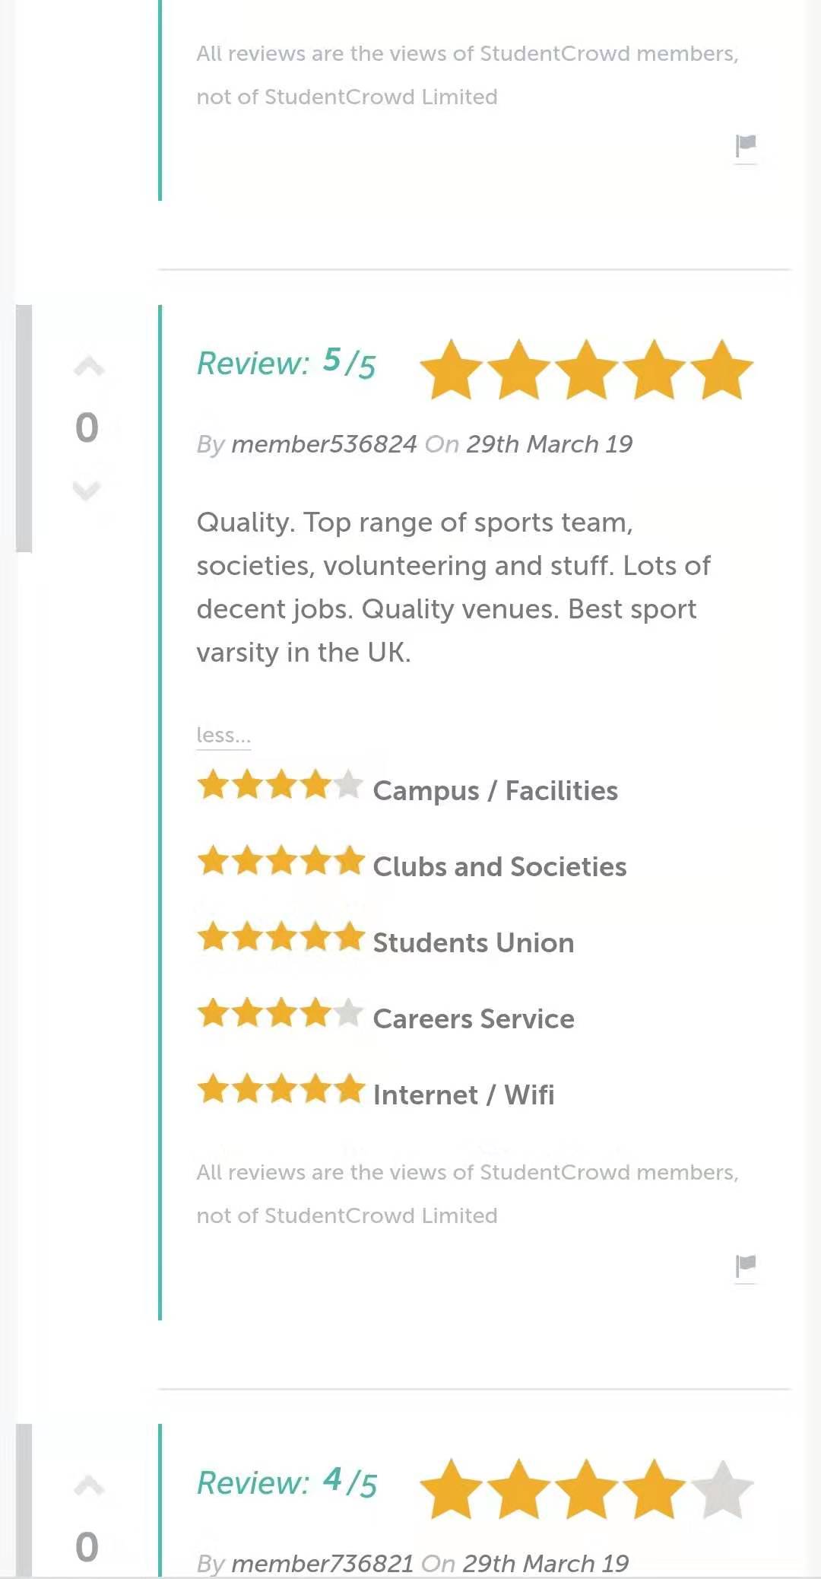Downvote the member536824 review

87,491
